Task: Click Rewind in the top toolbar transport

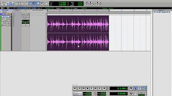Action: pos(90,5)
